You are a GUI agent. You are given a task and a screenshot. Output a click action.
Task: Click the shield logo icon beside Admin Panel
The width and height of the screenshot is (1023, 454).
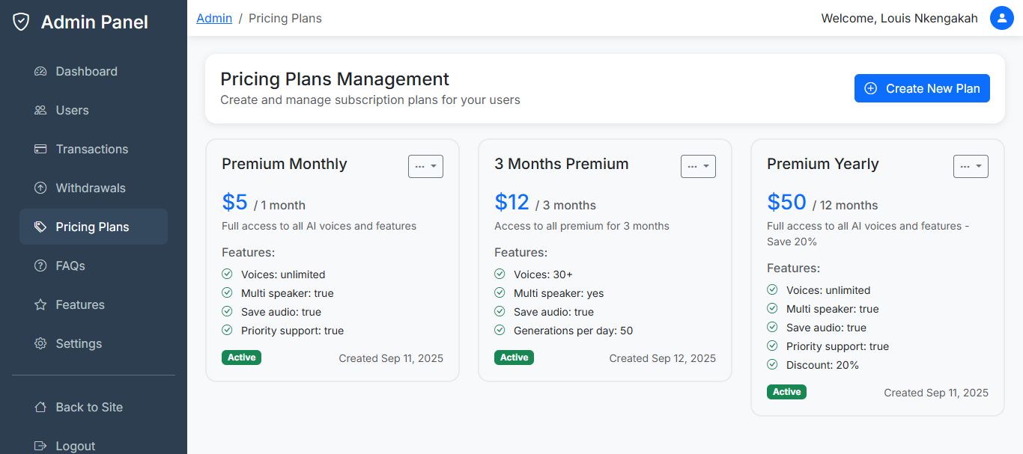point(22,22)
